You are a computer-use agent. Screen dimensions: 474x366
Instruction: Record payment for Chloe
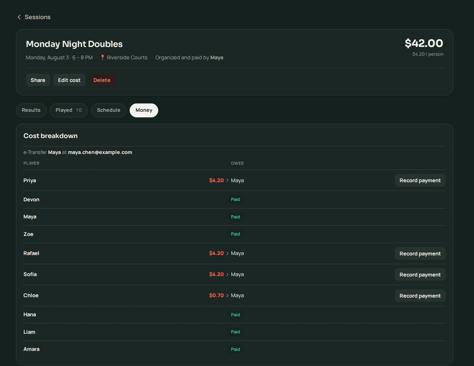420,296
